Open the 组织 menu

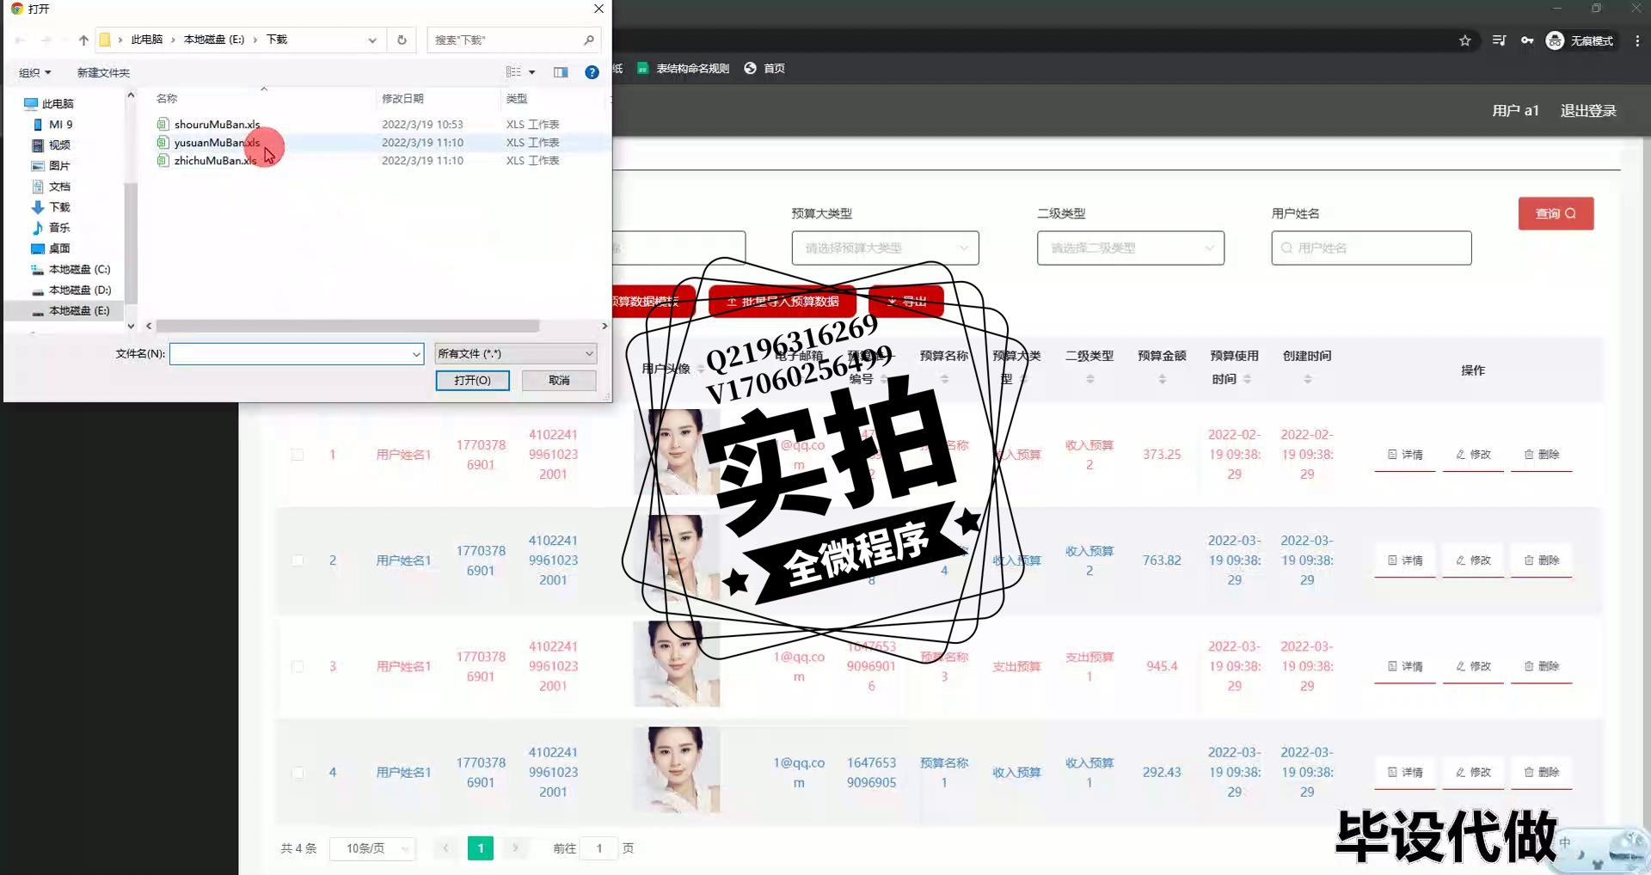(35, 72)
